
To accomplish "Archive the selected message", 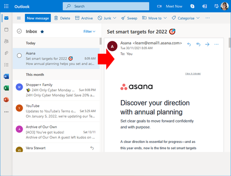I will point(84,18).
